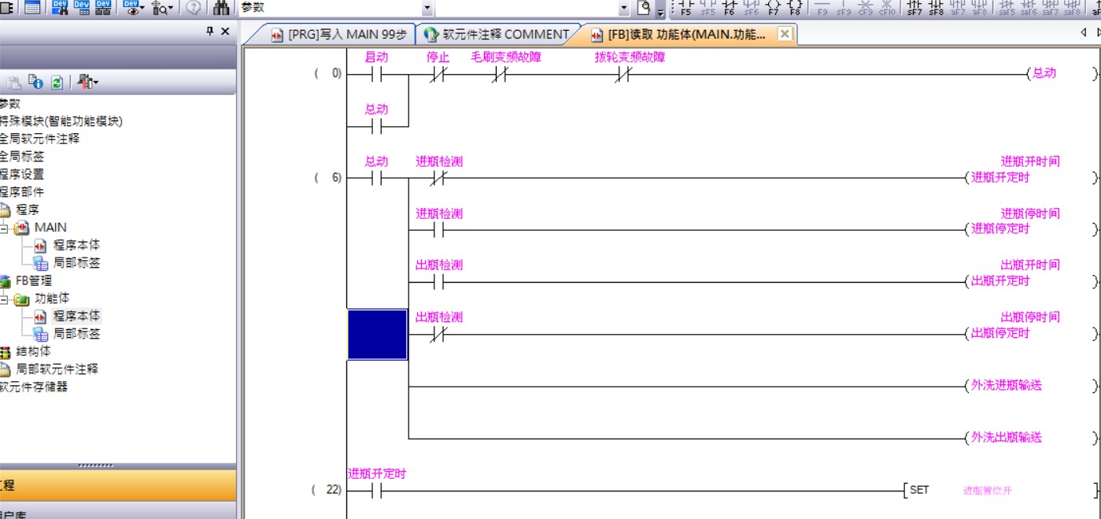Click the F7 coil ladder tool
The width and height of the screenshot is (1101, 519).
click(x=774, y=8)
